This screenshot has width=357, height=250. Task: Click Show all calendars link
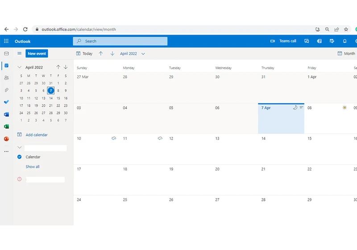pos(33,167)
